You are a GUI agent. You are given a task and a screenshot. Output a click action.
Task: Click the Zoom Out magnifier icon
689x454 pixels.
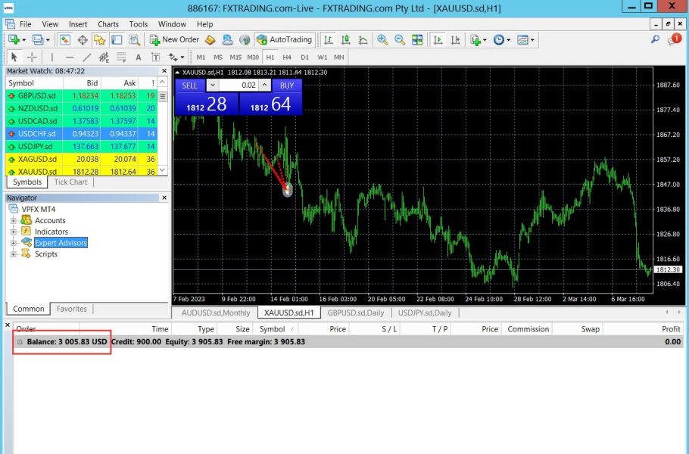399,39
